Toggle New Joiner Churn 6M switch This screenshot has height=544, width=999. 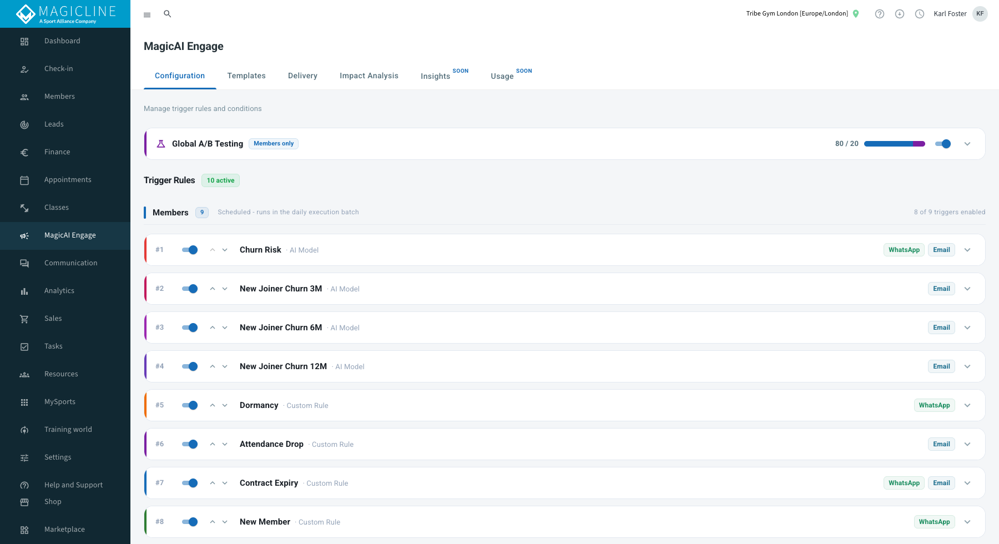click(x=190, y=328)
